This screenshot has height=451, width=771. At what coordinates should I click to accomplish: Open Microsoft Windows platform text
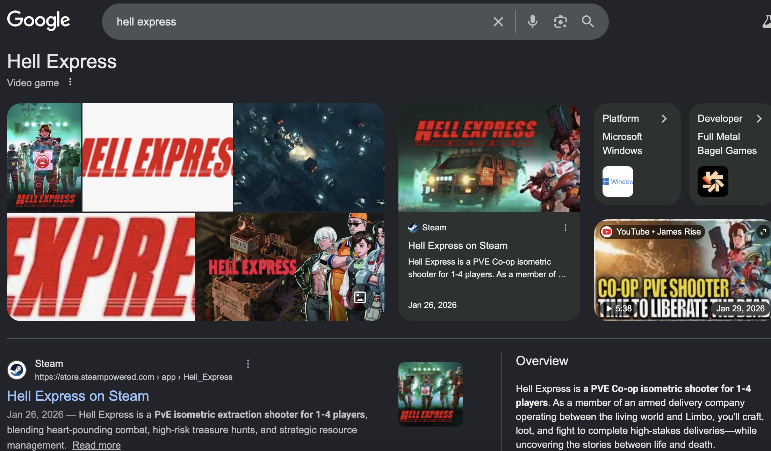622,143
